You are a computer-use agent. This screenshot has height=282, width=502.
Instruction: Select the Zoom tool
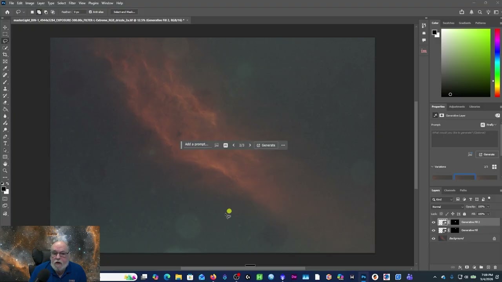coord(5,171)
